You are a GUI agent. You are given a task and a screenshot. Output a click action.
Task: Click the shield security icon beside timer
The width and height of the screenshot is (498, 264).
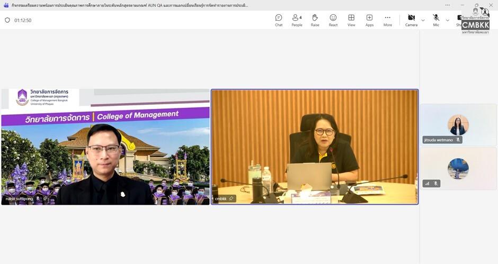click(x=7, y=20)
